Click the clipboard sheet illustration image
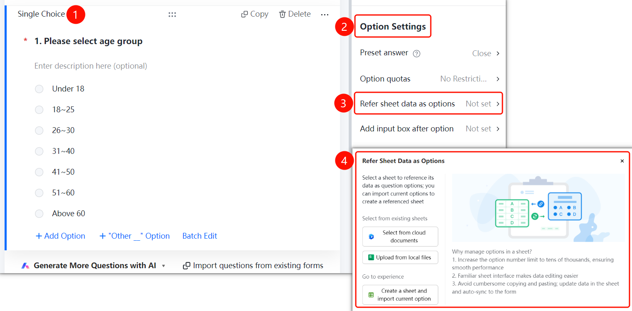 tap(538, 207)
